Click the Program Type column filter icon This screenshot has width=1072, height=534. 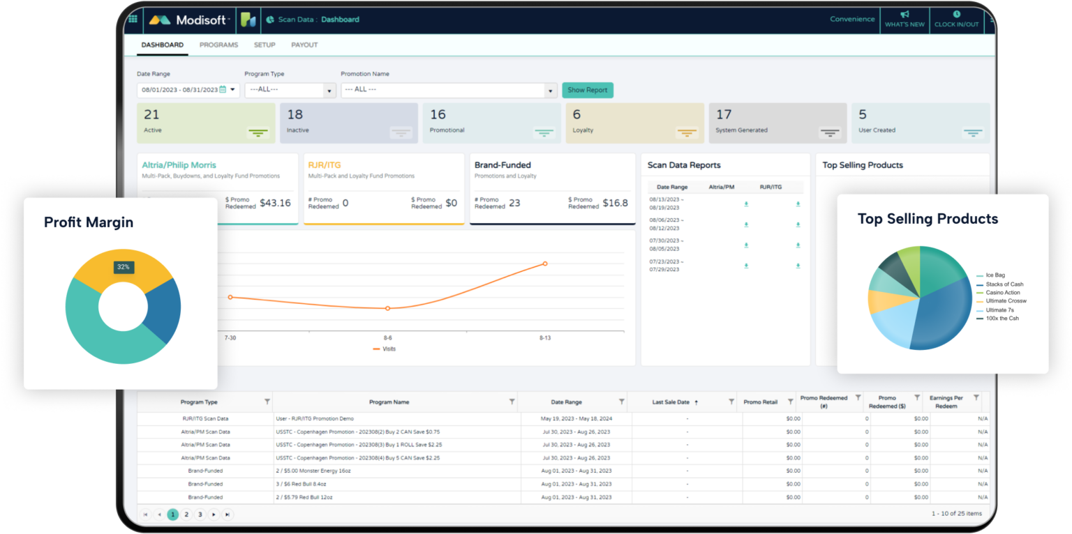point(267,402)
